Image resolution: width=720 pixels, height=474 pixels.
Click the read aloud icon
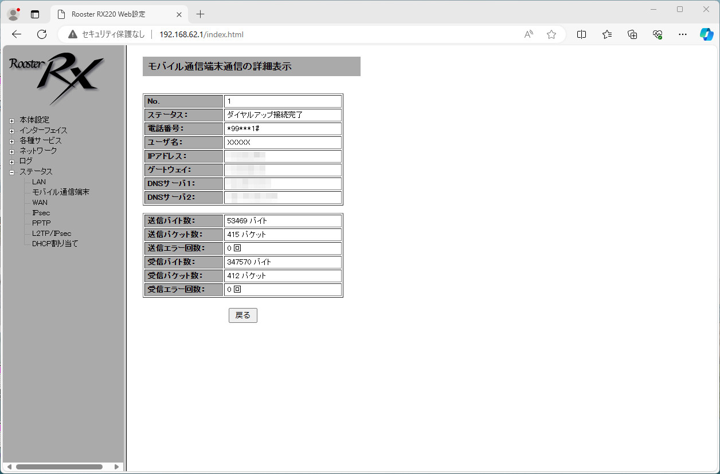point(529,34)
